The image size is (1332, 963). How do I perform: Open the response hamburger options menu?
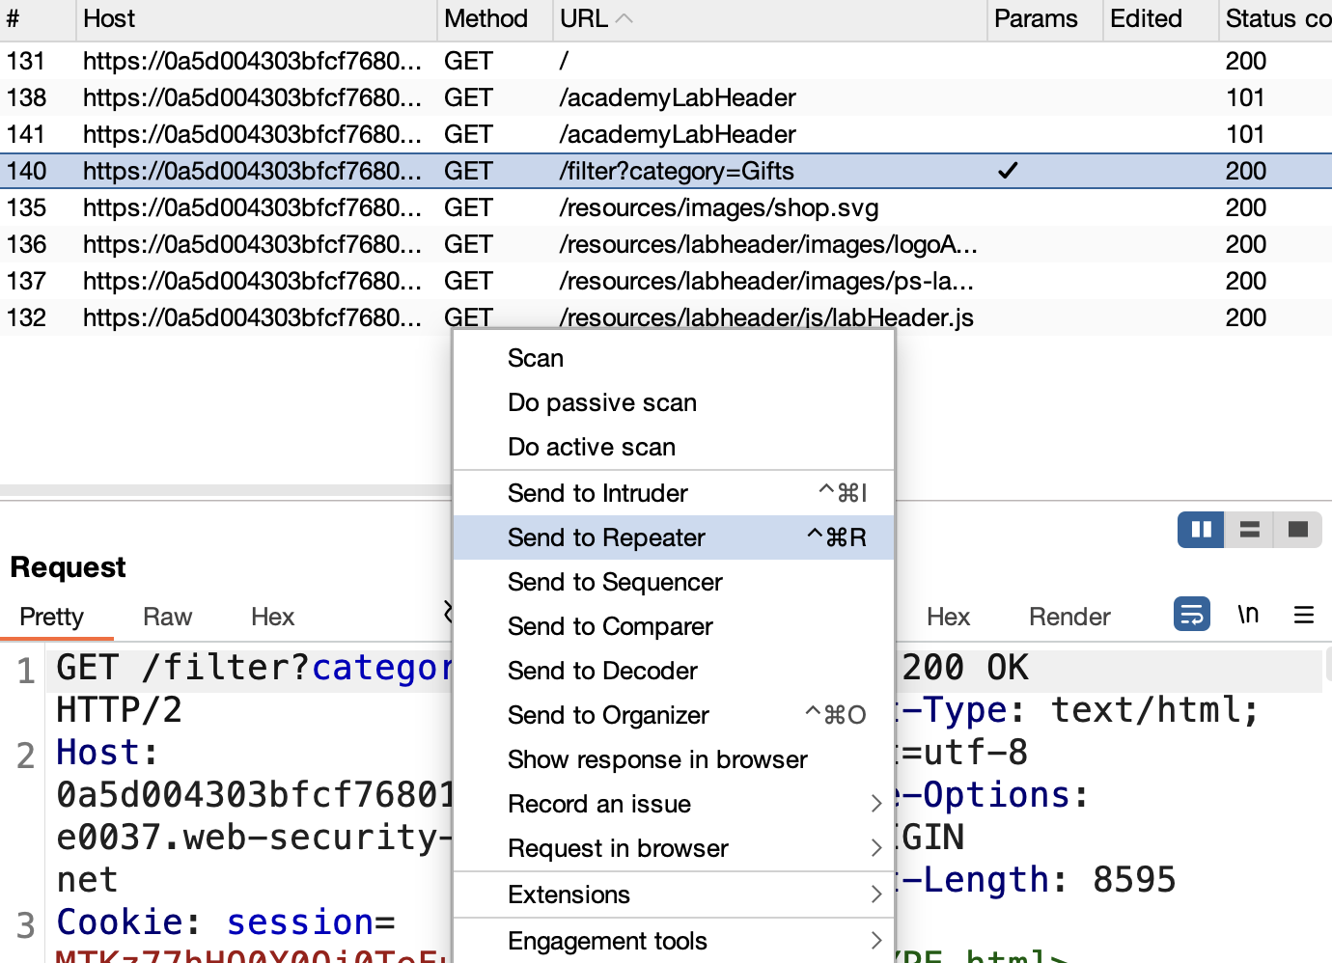1304,615
